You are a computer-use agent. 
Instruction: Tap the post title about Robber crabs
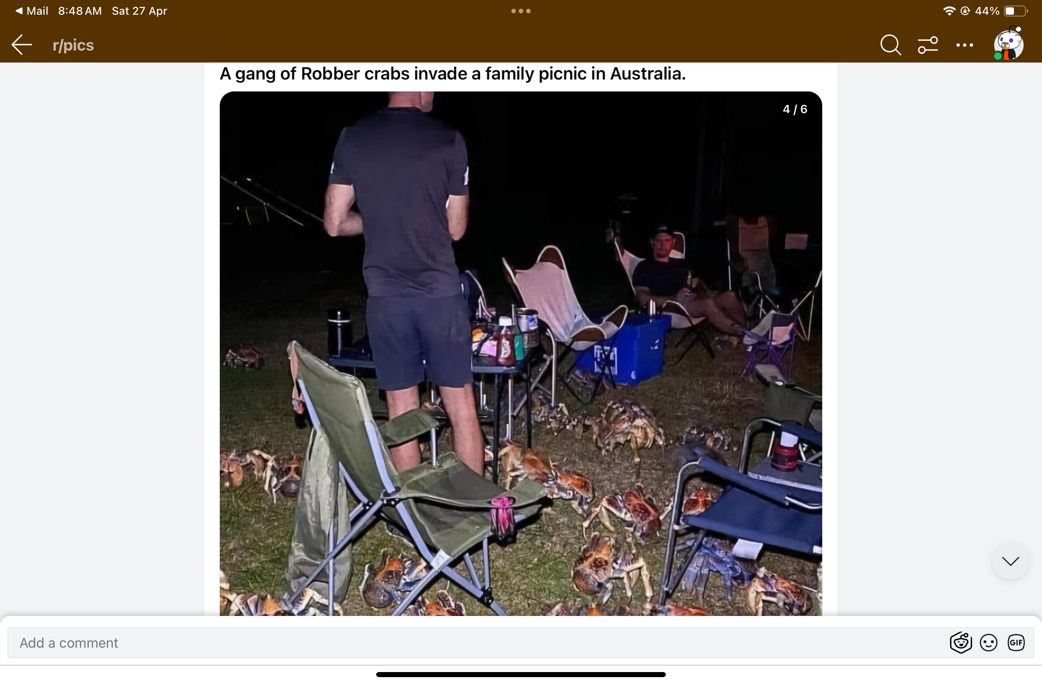coord(453,74)
